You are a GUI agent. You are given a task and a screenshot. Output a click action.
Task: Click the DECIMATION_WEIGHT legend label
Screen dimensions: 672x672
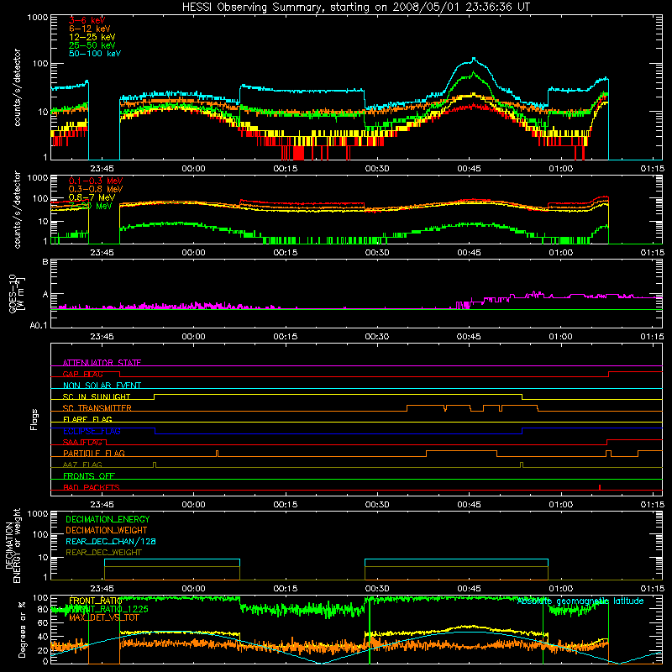pyautogui.click(x=107, y=531)
